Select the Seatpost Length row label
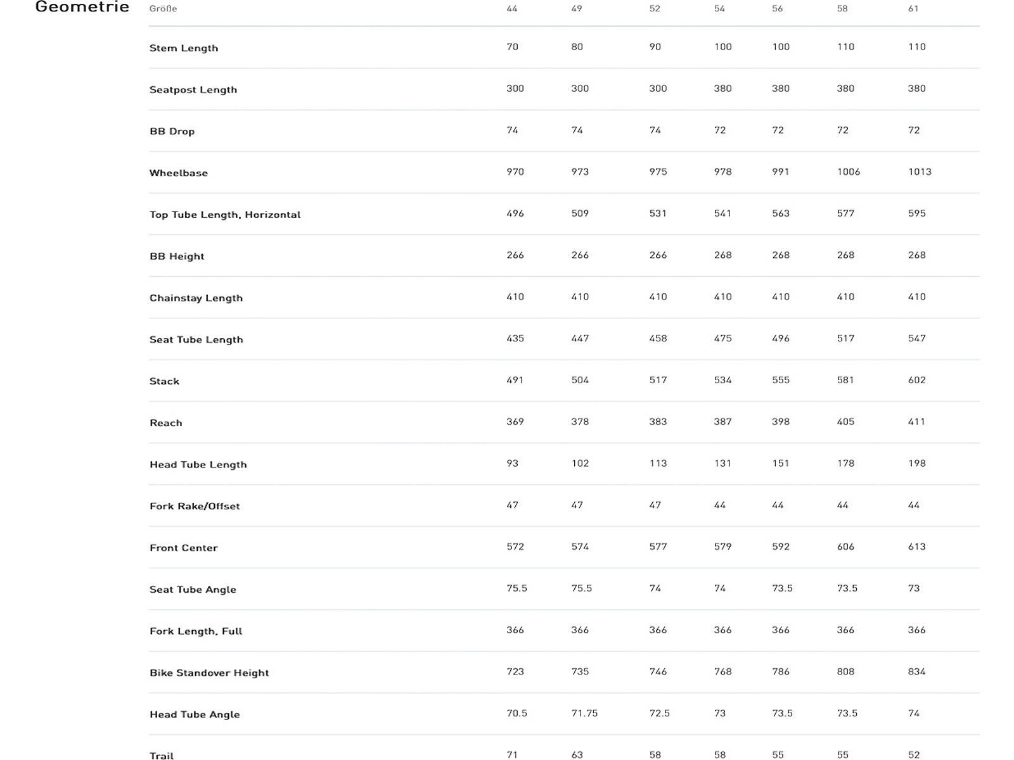This screenshot has height=760, width=1014. point(193,90)
